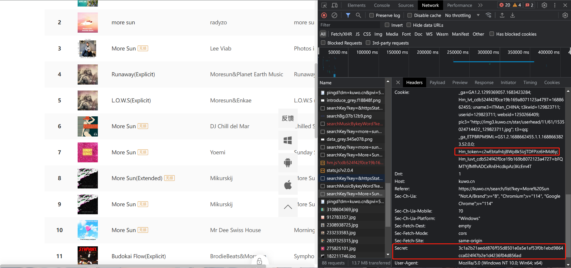Click the Windows download icon
Viewport: 571px width, 268px height.
288,140
